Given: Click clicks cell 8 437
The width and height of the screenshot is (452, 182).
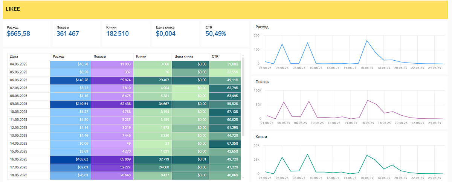Looking at the screenshot, I should pyautogui.click(x=153, y=175).
